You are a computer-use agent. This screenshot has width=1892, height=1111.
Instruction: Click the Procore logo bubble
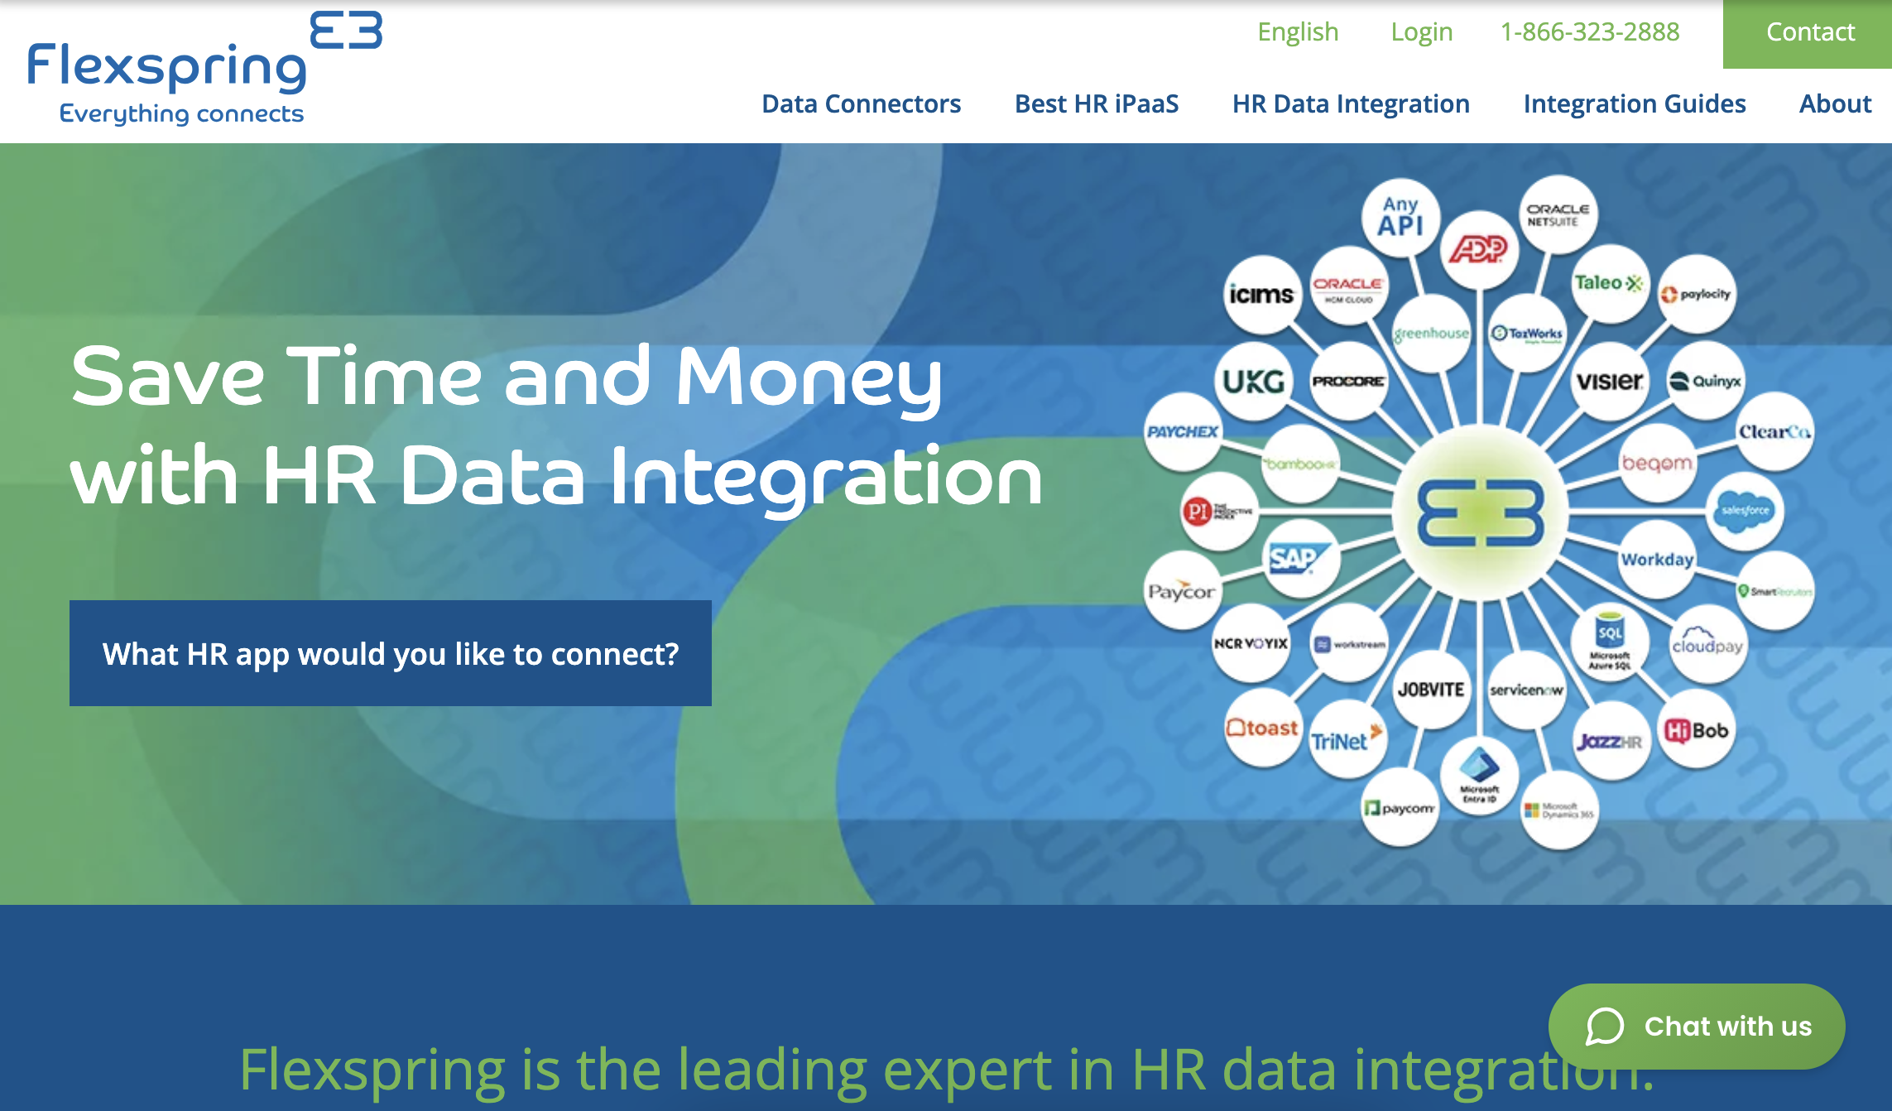click(x=1348, y=382)
